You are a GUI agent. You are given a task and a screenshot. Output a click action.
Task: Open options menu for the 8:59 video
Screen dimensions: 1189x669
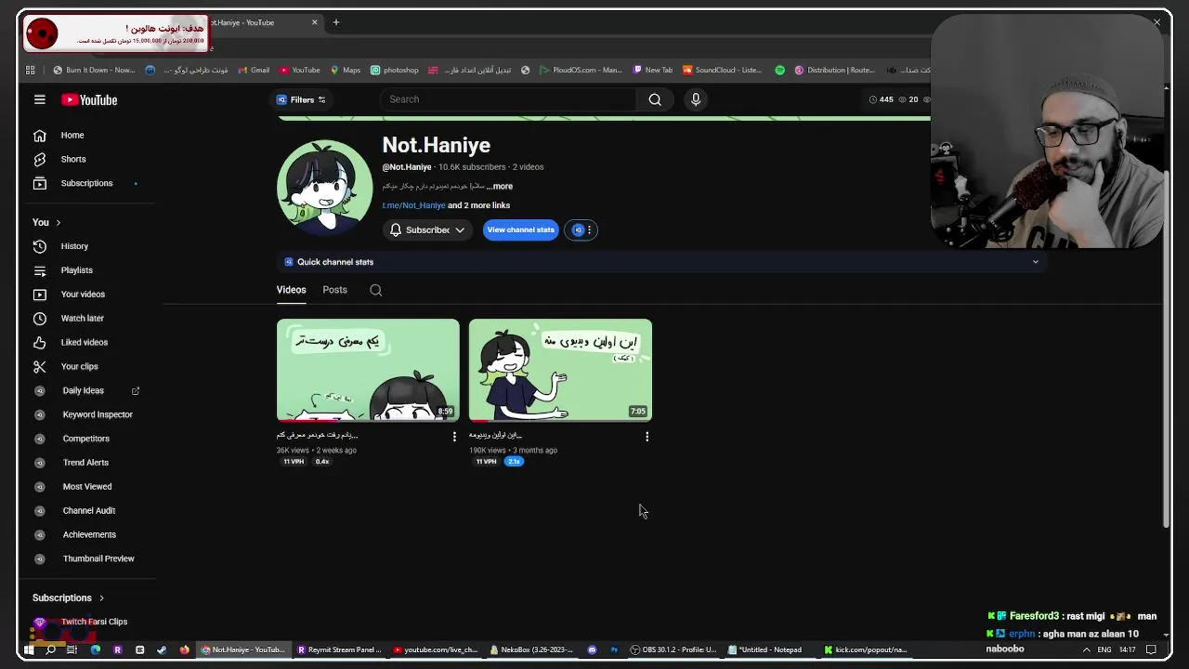coord(454,436)
